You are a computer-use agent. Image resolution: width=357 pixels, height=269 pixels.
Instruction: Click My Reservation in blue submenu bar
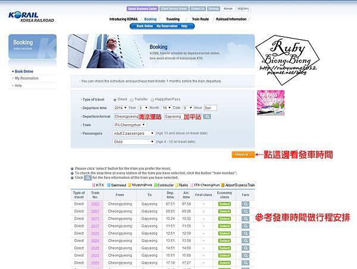click(x=167, y=26)
